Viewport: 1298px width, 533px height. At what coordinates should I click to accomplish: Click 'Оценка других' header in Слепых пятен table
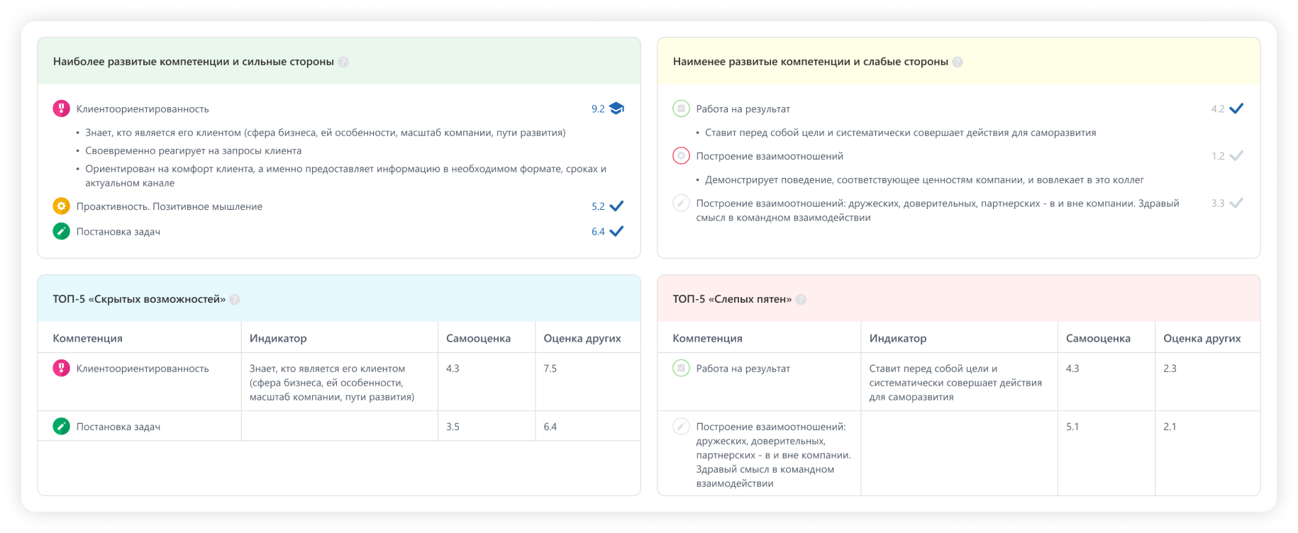1202,338
